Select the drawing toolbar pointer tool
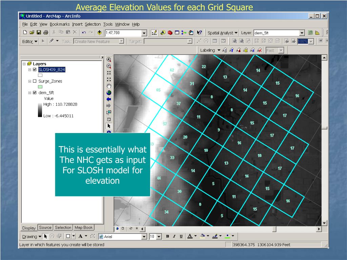The height and width of the screenshot is (260, 347). (46, 236)
